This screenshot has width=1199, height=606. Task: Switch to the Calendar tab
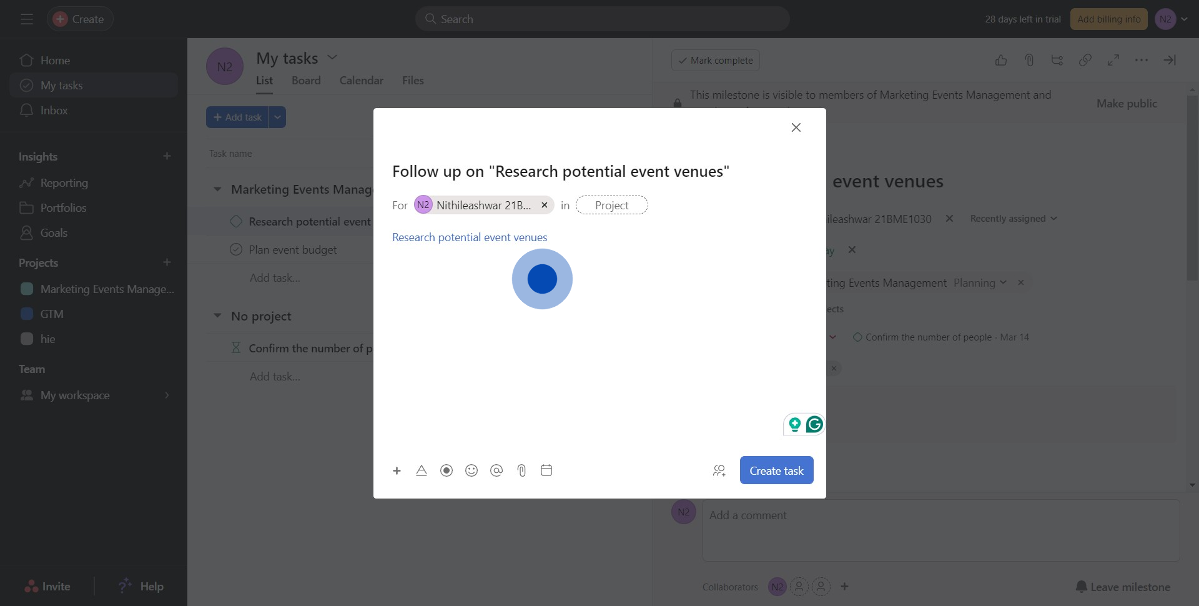(x=361, y=81)
